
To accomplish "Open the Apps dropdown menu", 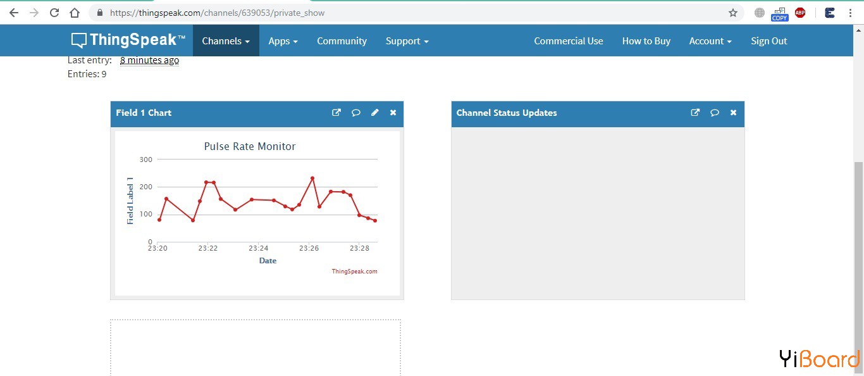I will click(283, 41).
